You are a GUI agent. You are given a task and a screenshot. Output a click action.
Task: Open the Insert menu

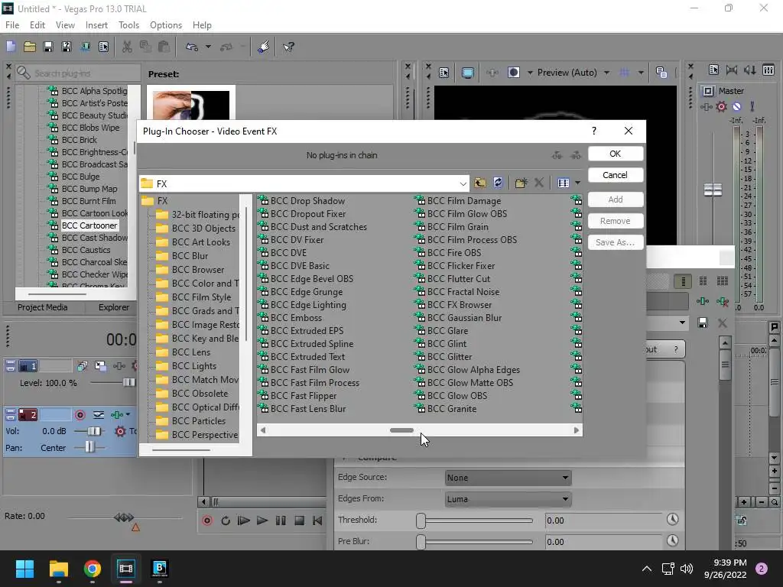[x=96, y=25]
